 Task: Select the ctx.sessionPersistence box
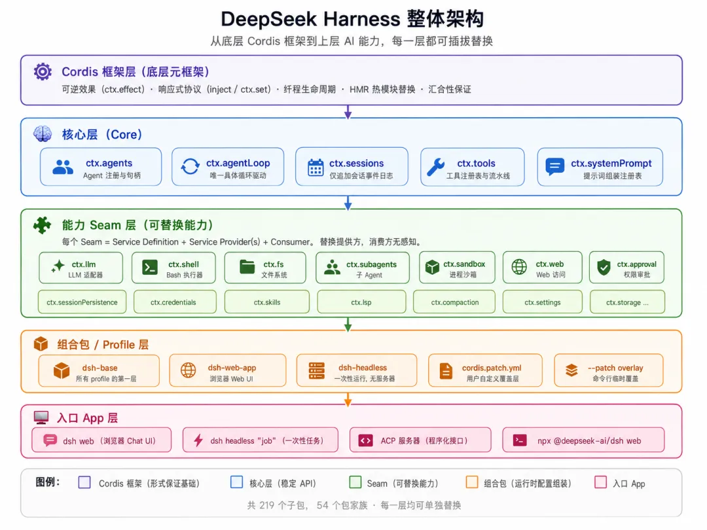[82, 302]
